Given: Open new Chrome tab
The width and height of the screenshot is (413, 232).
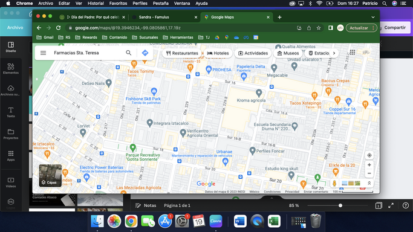Looking at the screenshot, I should click(x=279, y=18).
